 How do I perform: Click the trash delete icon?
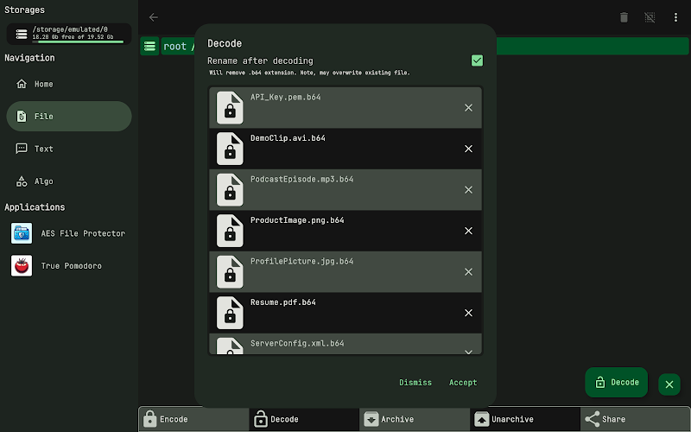coord(624,17)
